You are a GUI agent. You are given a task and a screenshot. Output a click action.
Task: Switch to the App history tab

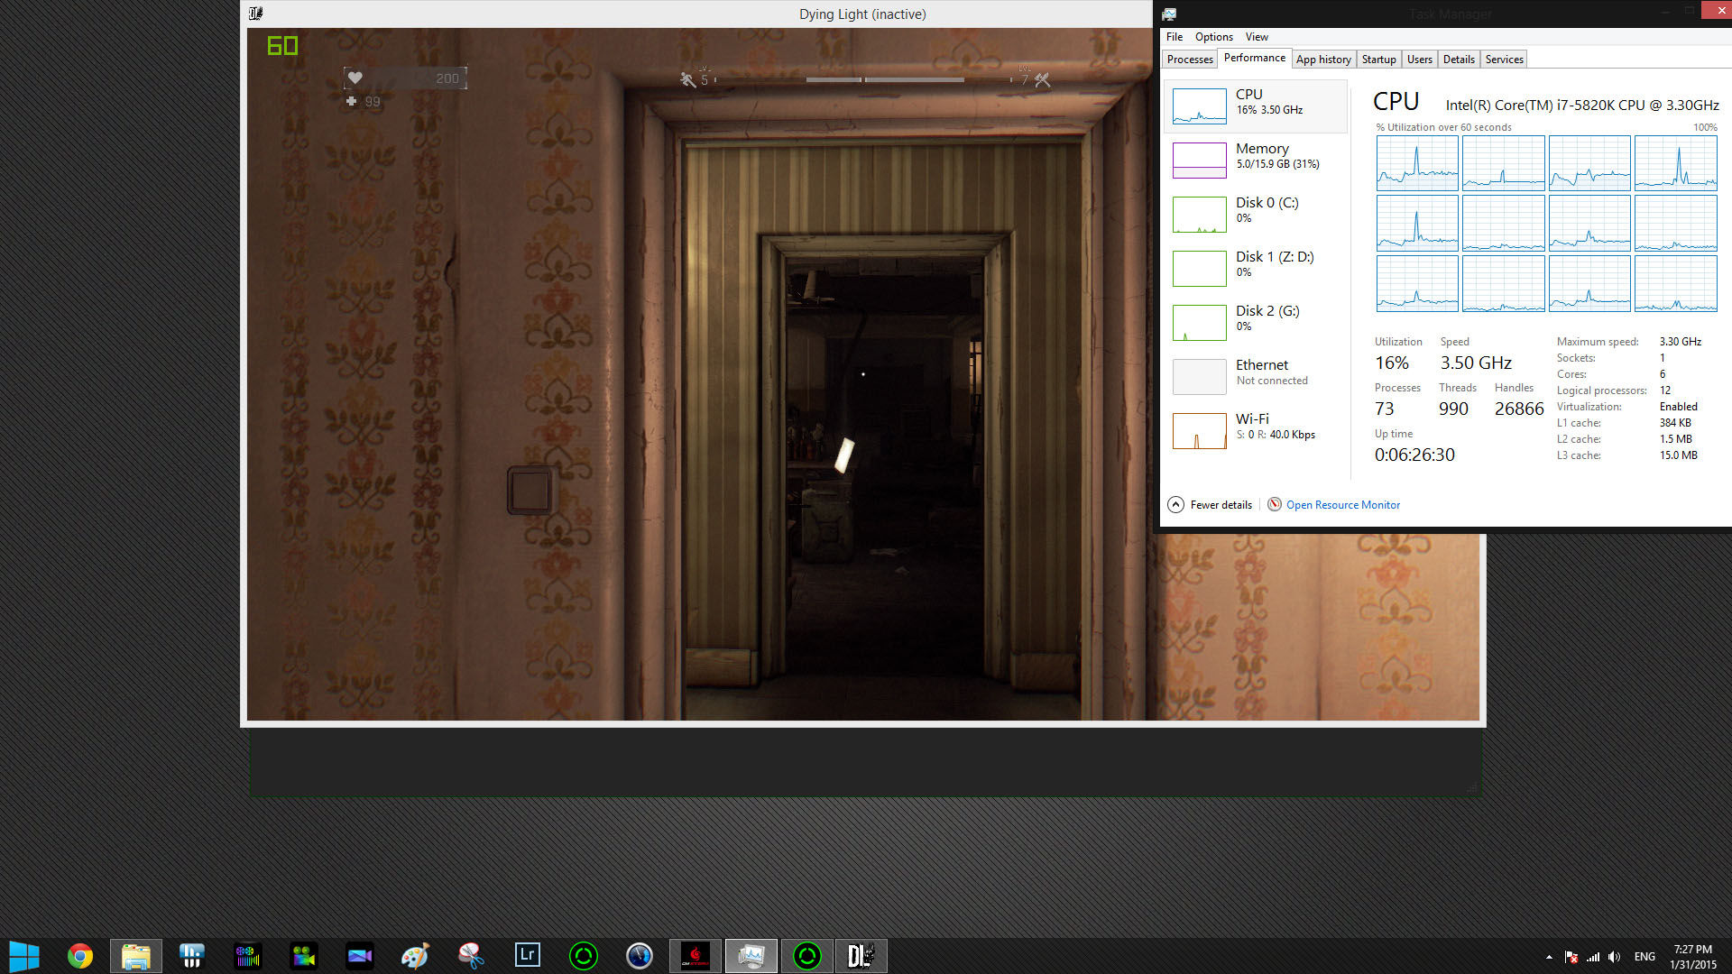tap(1323, 60)
